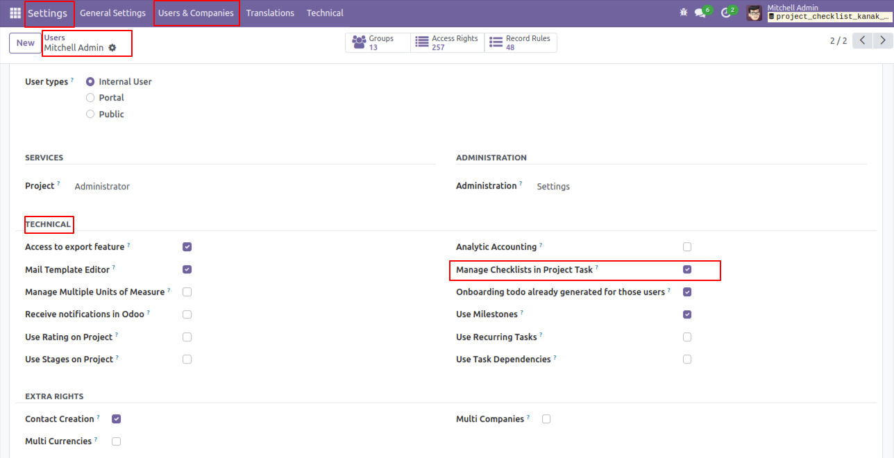Click the New button
Viewport: 894px width, 458px height.
click(x=26, y=43)
